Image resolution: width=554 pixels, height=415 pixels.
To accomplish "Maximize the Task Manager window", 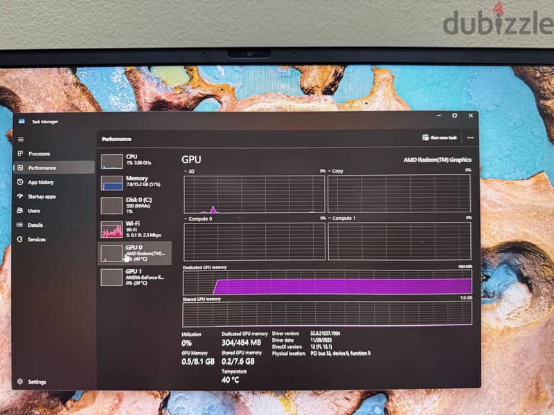I will 455,116.
